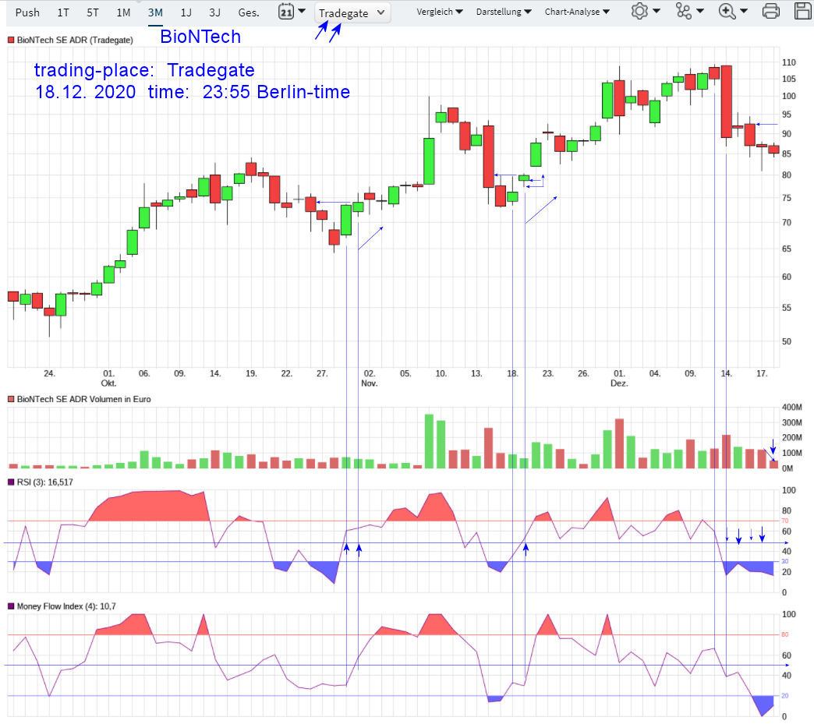Click the share nodes icon
Viewport: 814px width, 724px height.
[x=684, y=11]
